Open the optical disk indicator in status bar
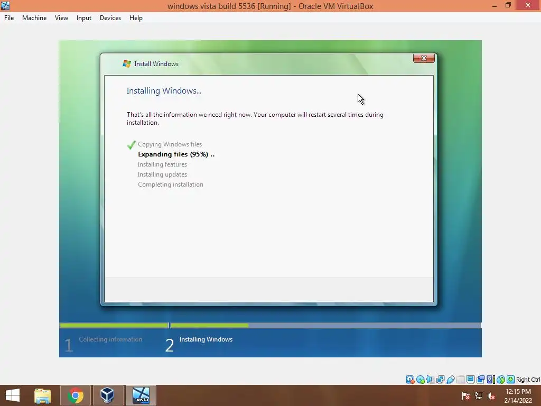 [420, 380]
